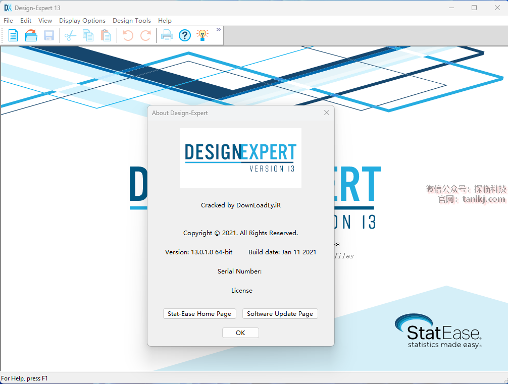
Task: Click the Copy icon in toolbar
Action: click(x=88, y=35)
